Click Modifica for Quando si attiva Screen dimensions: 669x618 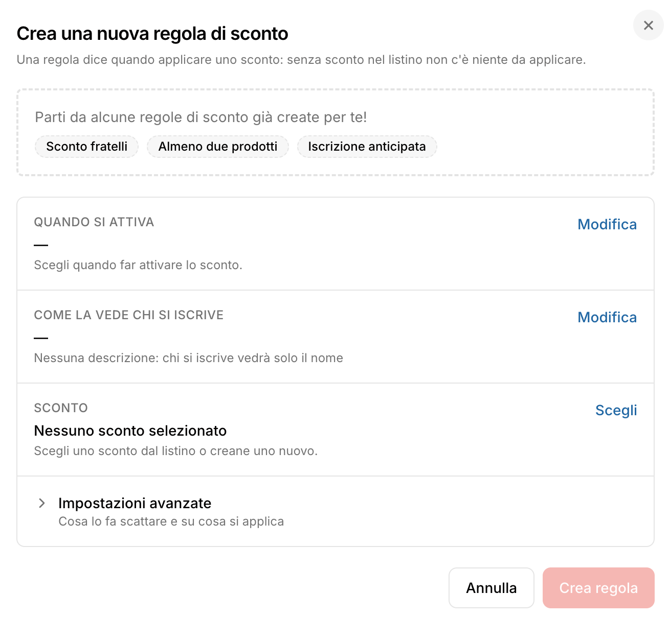(607, 224)
